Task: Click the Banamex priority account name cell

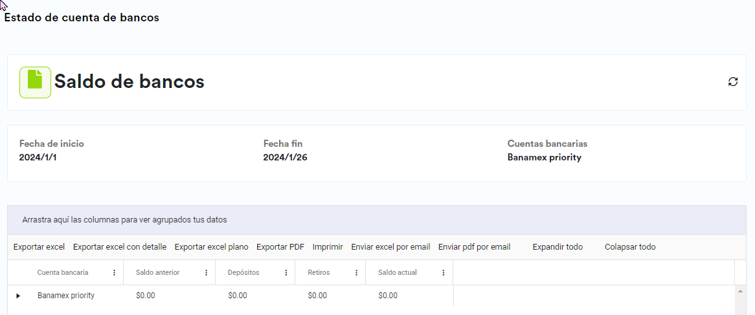Action: 66,296
